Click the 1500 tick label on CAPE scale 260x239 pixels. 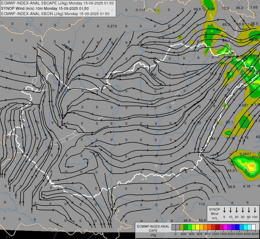click(x=223, y=234)
